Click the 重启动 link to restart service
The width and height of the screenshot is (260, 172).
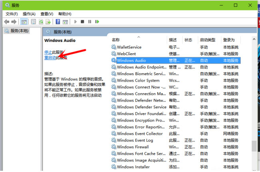point(50,58)
